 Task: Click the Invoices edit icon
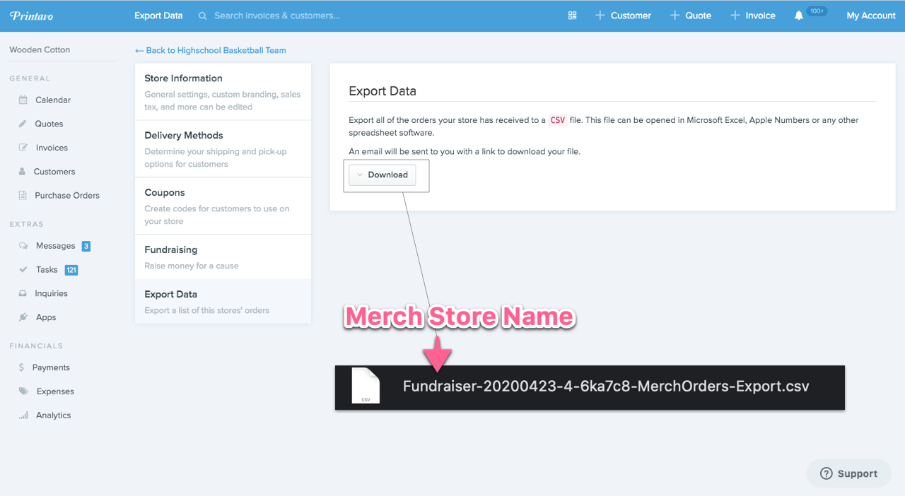point(23,148)
